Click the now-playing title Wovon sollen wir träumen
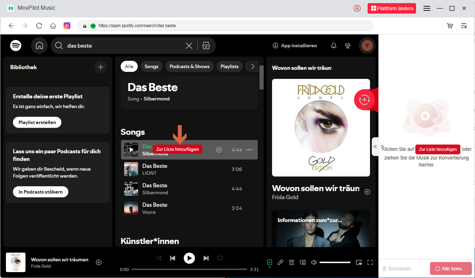Viewport: 475px width, 278px height. (60, 259)
